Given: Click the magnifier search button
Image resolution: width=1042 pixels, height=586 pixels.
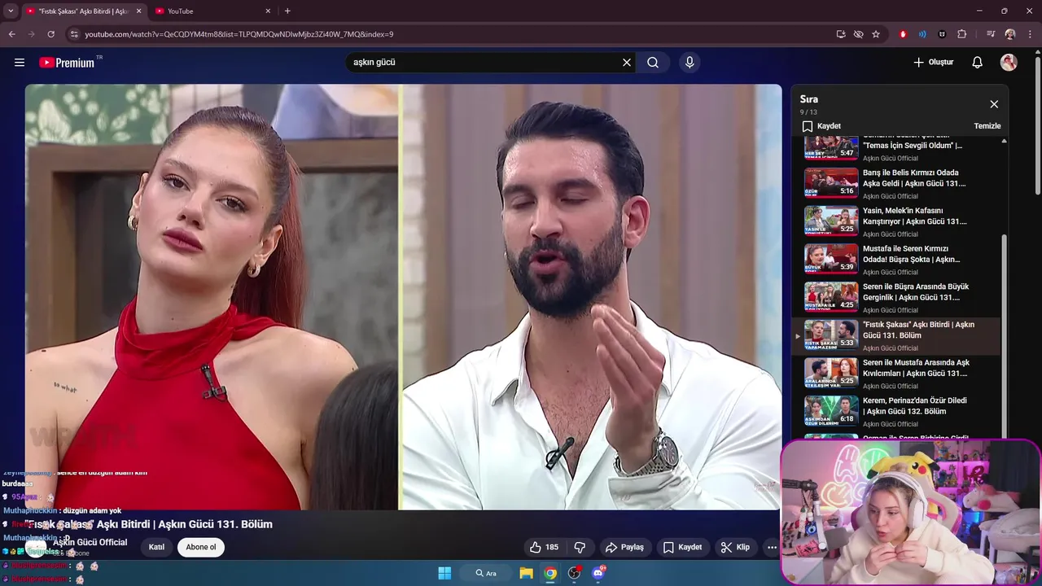Looking at the screenshot, I should [653, 63].
